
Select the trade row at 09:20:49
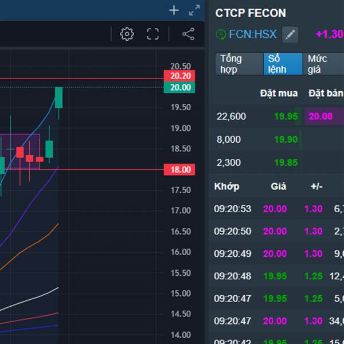point(277,253)
